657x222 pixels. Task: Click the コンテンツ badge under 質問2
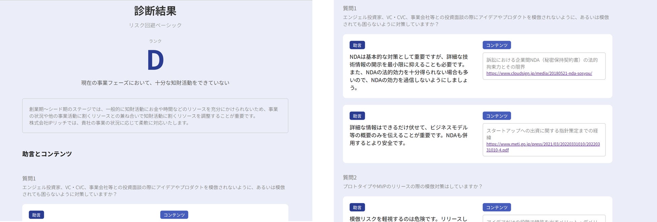tap(497, 207)
